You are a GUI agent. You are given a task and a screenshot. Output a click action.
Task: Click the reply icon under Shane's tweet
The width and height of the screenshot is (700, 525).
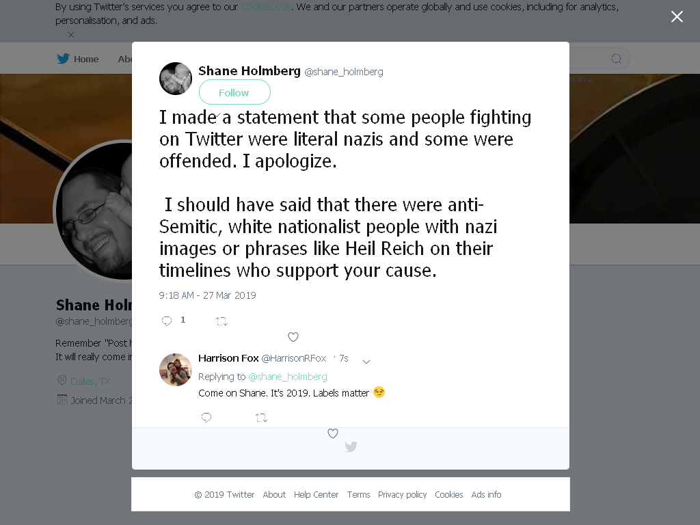(167, 321)
